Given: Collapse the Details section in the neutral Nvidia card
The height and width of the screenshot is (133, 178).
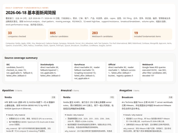Looking at the screenshot, I should (x=74, y=115).
